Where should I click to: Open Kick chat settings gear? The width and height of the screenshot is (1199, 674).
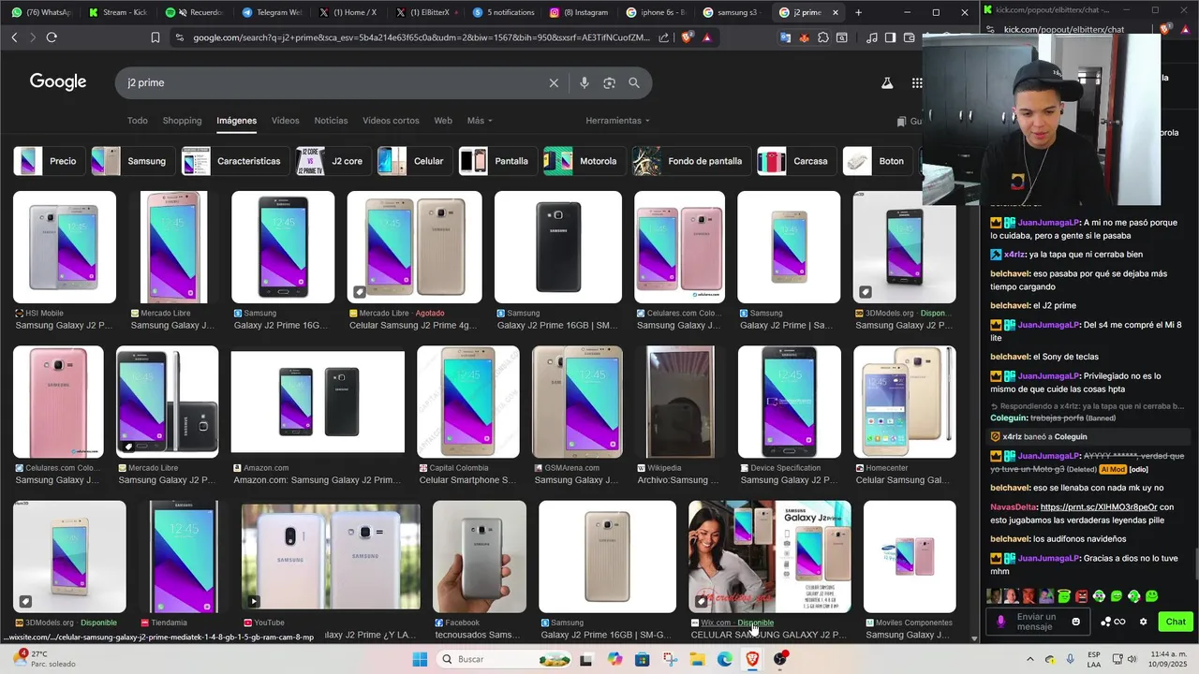point(1143,622)
